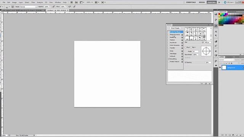Open the Filter menu
Image resolution: width=244 pixels, height=137 pixels.
click(33, 2)
